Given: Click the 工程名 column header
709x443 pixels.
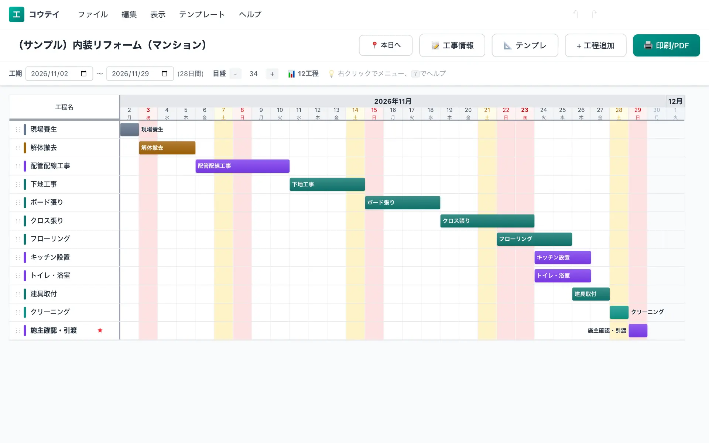Looking at the screenshot, I should pos(64,107).
